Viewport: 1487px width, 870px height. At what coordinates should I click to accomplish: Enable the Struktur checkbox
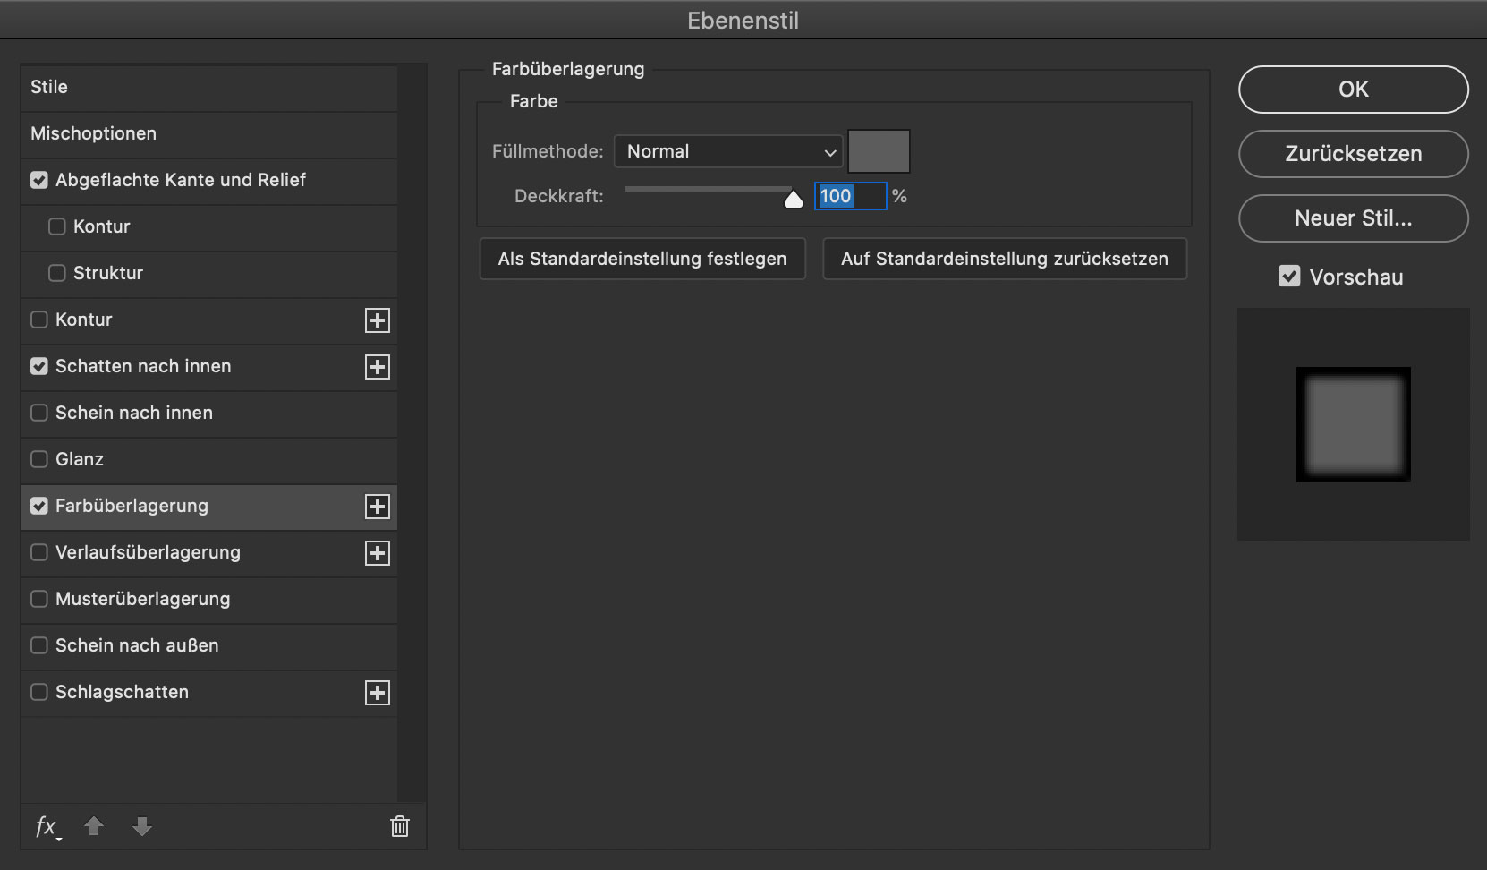click(x=57, y=273)
